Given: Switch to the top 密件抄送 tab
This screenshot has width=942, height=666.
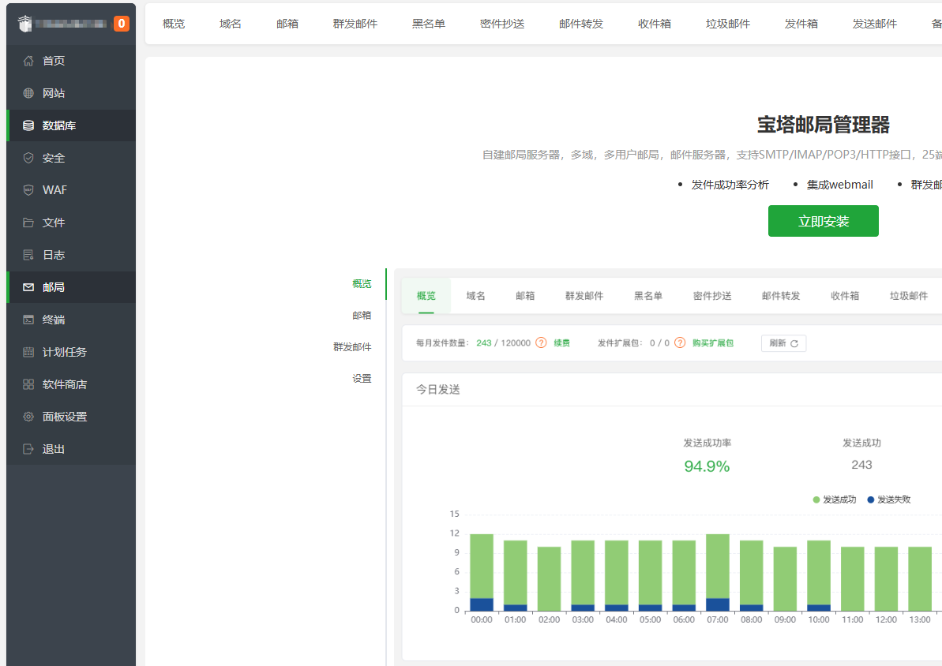Looking at the screenshot, I should (x=502, y=24).
